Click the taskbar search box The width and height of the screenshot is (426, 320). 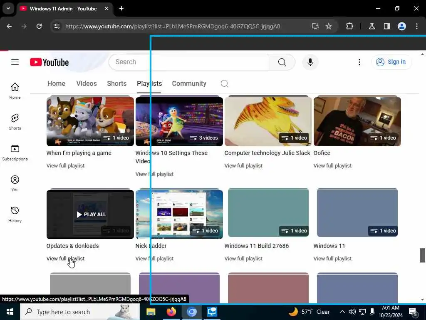pyautogui.click(x=80, y=312)
